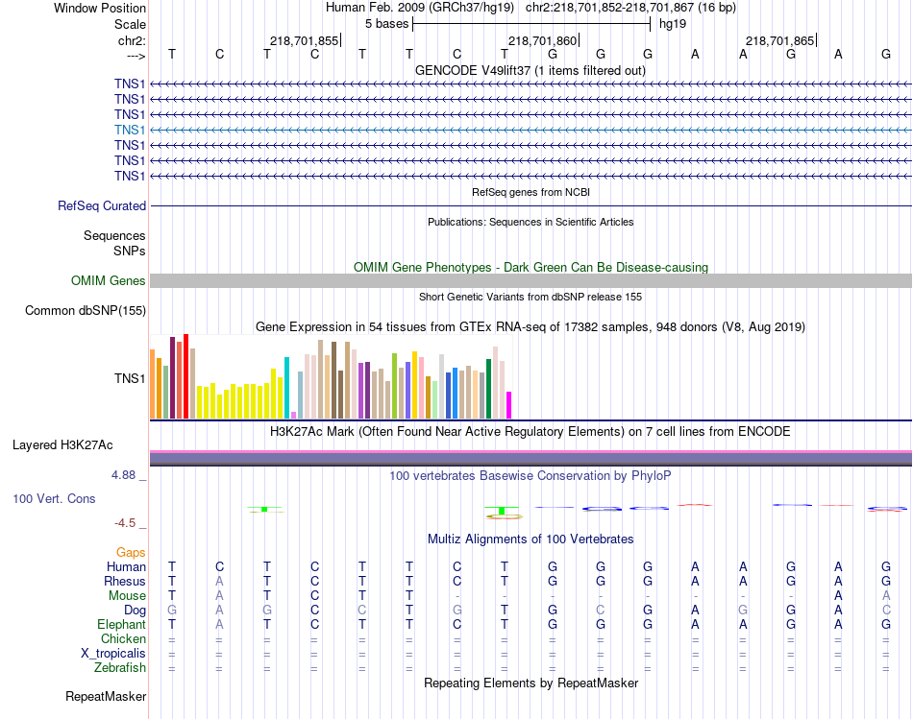Open Multiz Alignments of 100 Vertebrates title

tap(531, 539)
